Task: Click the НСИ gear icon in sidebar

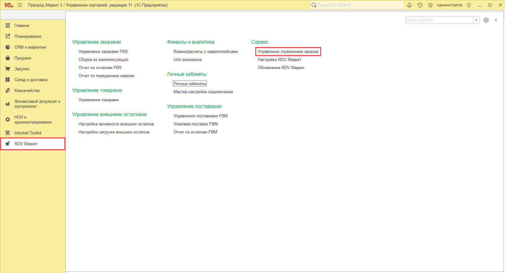Action: 8,119
